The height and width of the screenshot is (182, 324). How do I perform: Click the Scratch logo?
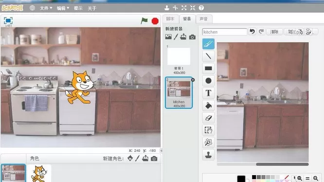click(12, 8)
